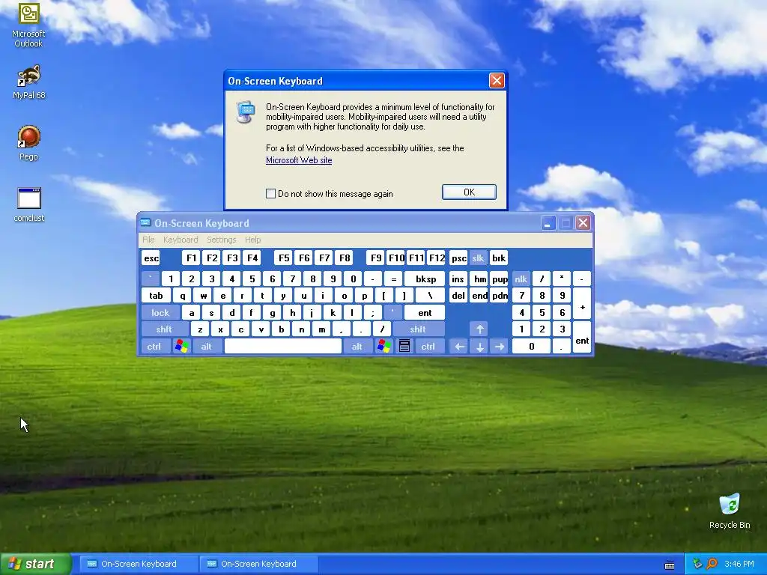Click the application menu key on keyboard

404,346
